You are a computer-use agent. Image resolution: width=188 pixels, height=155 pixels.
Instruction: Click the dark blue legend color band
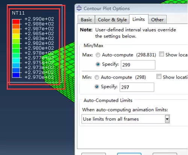pyautogui.click(x=16, y=75)
